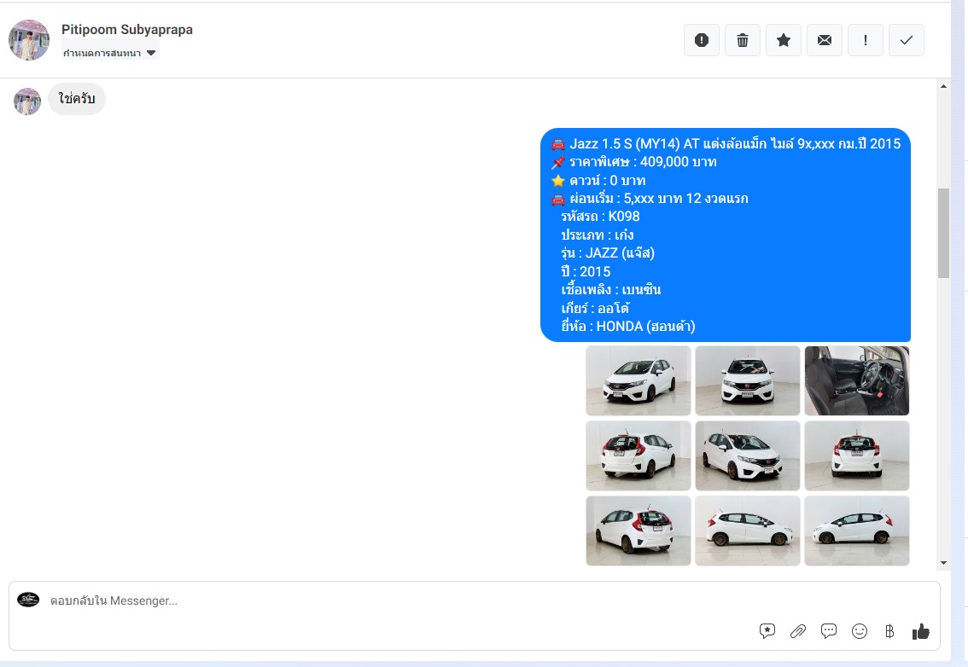Star this conversation
Image resolution: width=968 pixels, height=667 pixels.
coord(784,40)
